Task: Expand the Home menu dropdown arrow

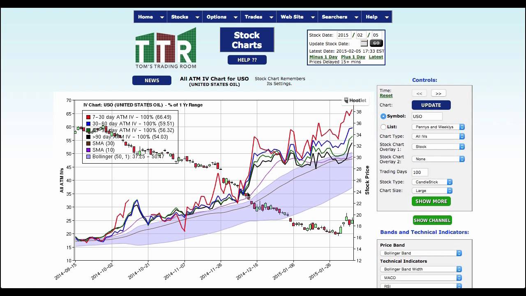Action: 162,17
